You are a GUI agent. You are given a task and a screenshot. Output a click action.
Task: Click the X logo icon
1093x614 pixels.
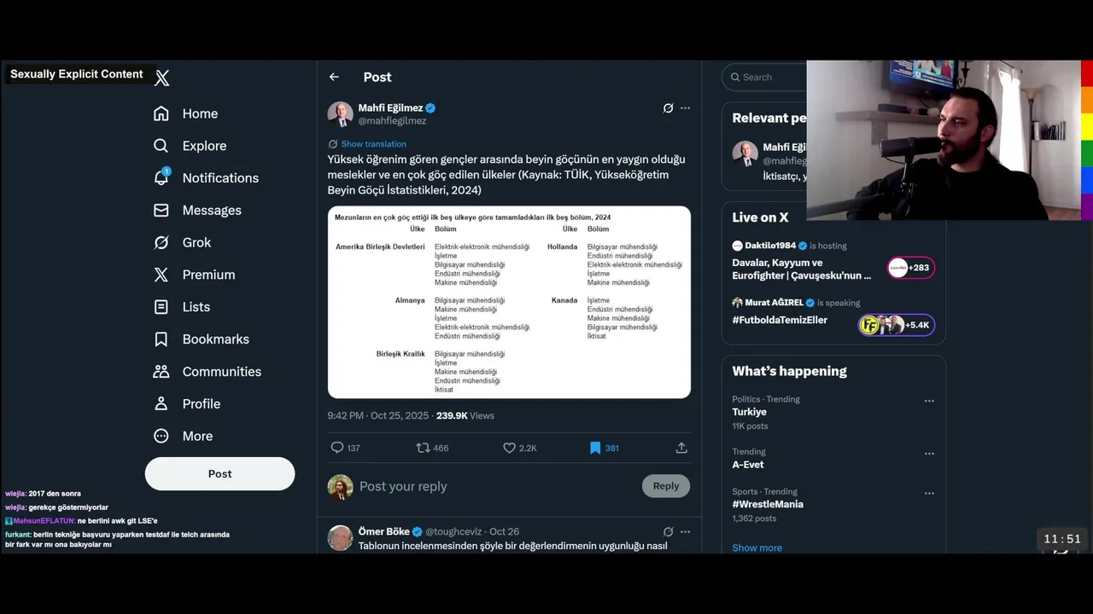coord(162,78)
